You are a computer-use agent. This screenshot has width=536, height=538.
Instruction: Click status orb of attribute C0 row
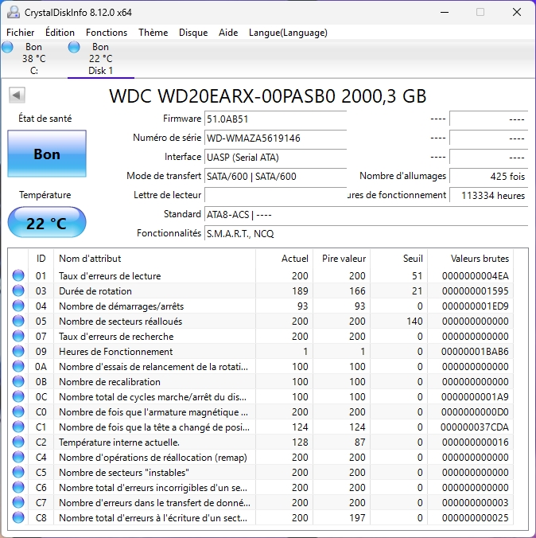click(18, 411)
